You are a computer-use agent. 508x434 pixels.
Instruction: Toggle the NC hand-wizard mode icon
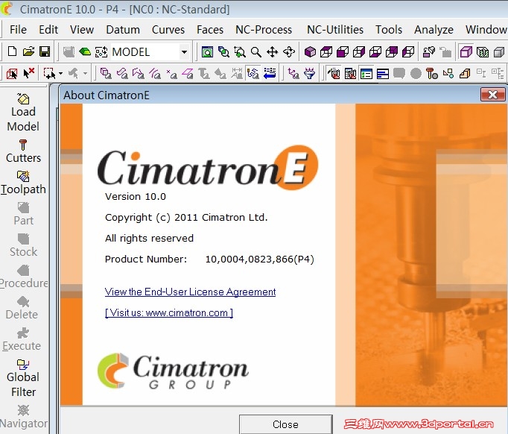[x=334, y=74]
